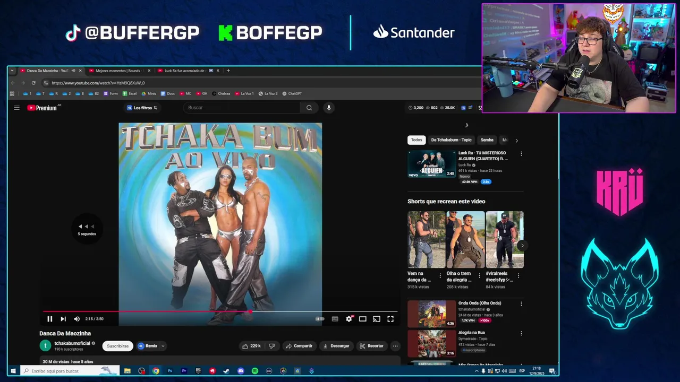
Task: Open the Chelsea bookmark
Action: point(221,93)
